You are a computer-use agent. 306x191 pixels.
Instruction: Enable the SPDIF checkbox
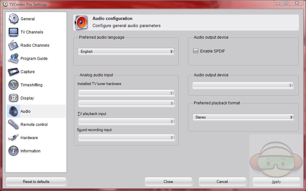point(196,51)
